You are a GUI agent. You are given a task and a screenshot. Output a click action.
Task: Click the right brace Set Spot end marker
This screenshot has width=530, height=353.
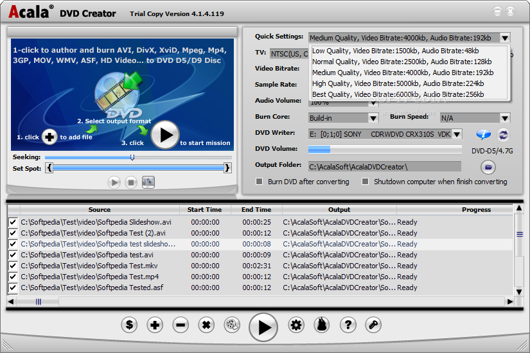(x=227, y=168)
